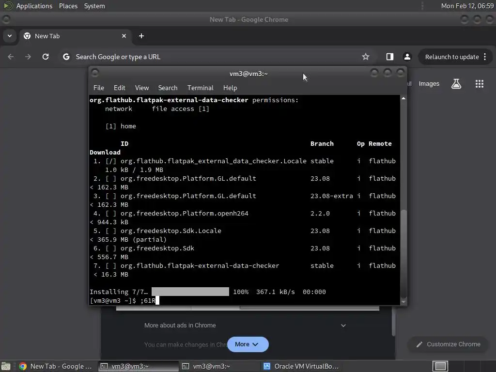Close the New Tab tab
Image resolution: width=496 pixels, height=372 pixels.
(x=124, y=36)
